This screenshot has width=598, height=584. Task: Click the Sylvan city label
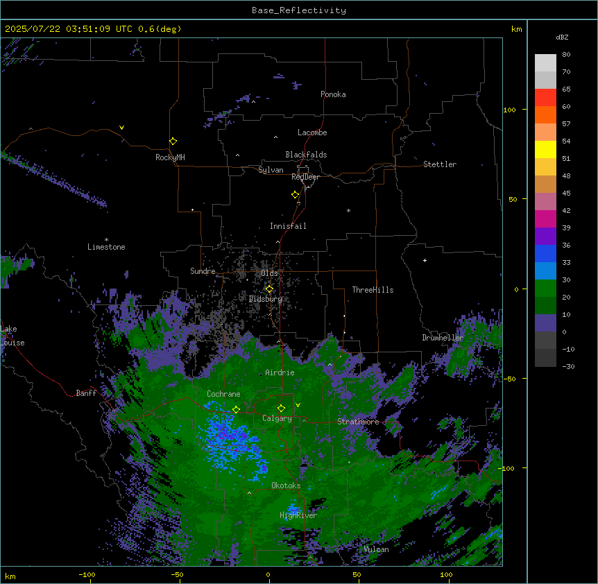tap(271, 170)
